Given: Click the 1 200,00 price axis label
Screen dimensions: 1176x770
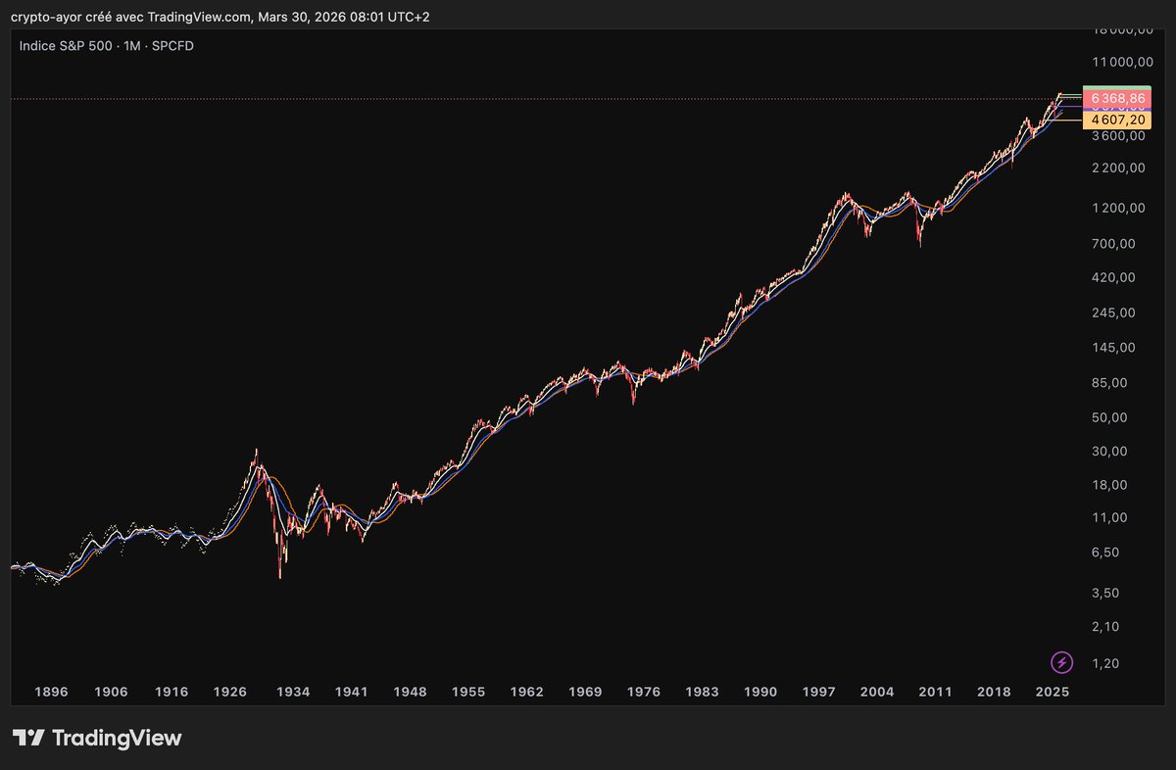Looking at the screenshot, I should click(x=1118, y=209).
